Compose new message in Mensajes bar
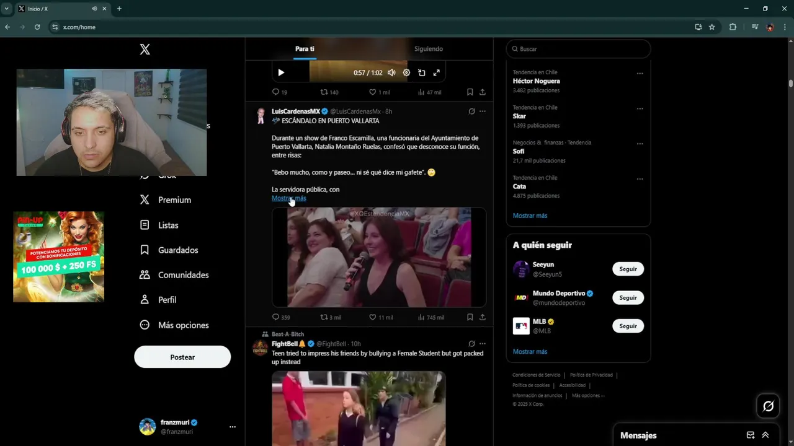Screen dimensions: 794x446 pyautogui.click(x=750, y=435)
